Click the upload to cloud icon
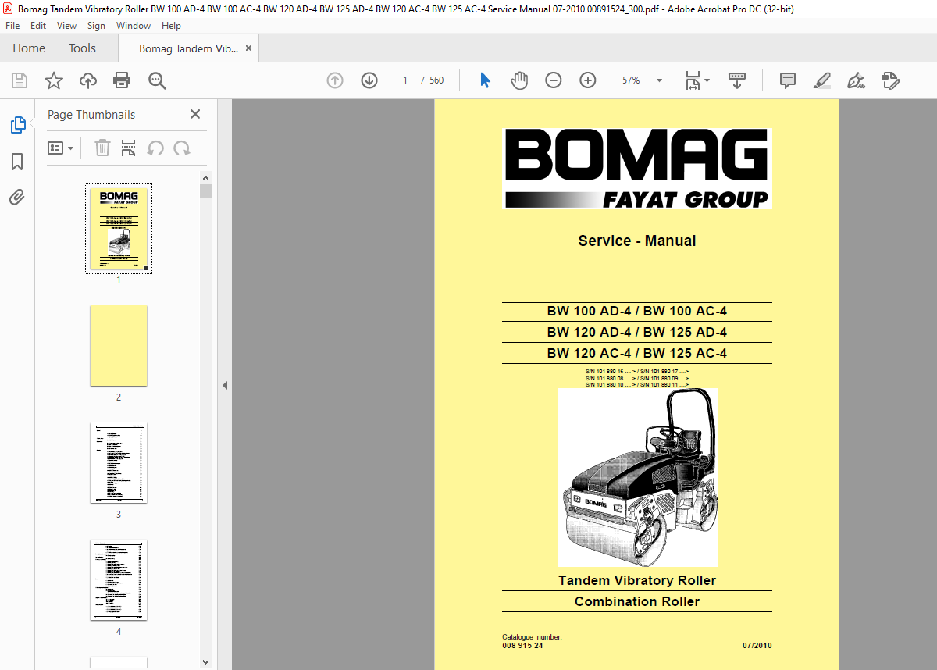The width and height of the screenshot is (937, 670). pos(88,80)
